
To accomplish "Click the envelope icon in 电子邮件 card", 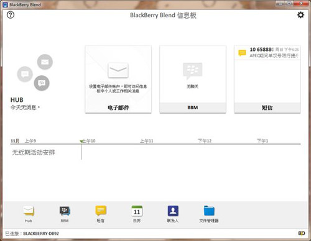I will click(118, 70).
